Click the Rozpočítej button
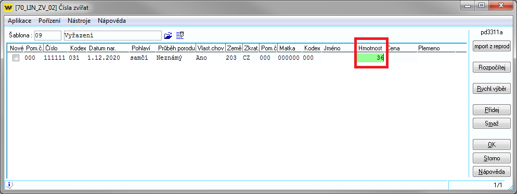The height and width of the screenshot is (194, 517). pos(492,68)
